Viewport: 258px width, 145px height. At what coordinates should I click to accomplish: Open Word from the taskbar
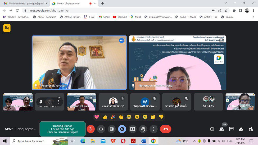pyautogui.click(x=143, y=141)
